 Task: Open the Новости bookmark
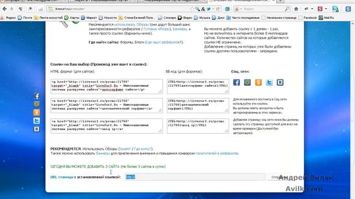(108, 18)
